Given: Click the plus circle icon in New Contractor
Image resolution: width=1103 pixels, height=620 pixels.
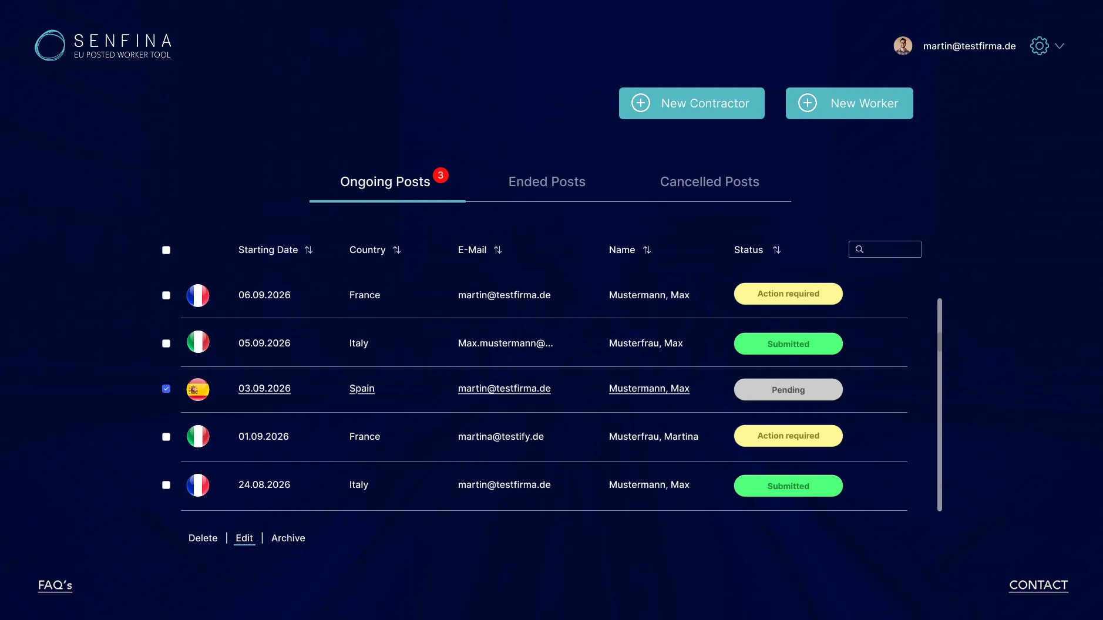Looking at the screenshot, I should (641, 103).
